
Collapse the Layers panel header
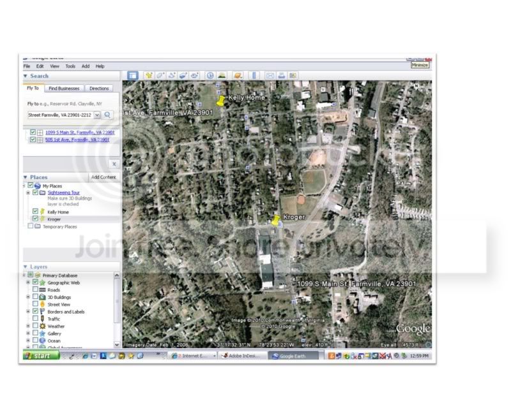tap(26, 267)
